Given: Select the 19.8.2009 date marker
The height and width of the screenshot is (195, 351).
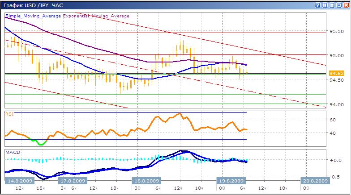Looking at the screenshot, I should [230, 181].
